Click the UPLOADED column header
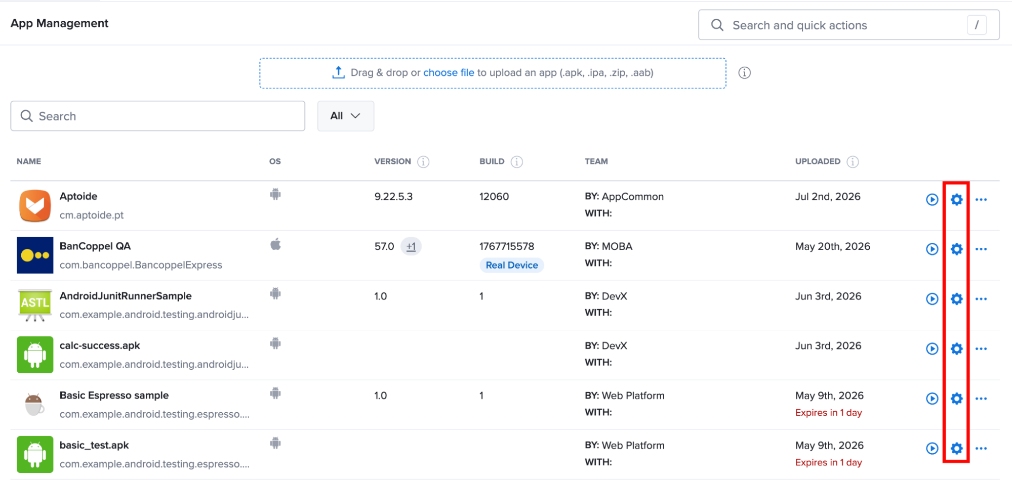1012x480 pixels. click(x=818, y=161)
